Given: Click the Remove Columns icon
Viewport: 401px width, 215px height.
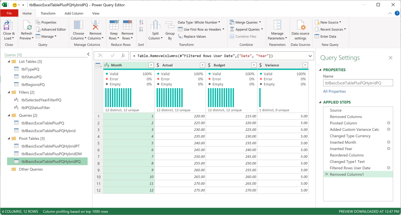Looking at the screenshot, I should (x=96, y=25).
